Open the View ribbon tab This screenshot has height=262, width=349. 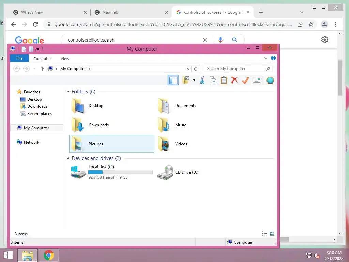click(x=65, y=59)
